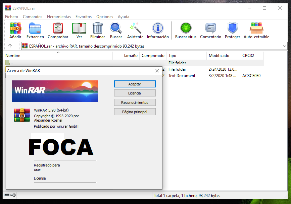Click the Eliminar trash can icon
The width and height of the screenshot is (291, 204).
point(97,28)
